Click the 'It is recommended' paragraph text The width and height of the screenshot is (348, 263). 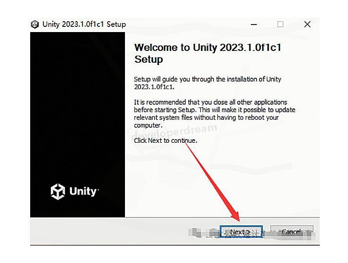215,114
